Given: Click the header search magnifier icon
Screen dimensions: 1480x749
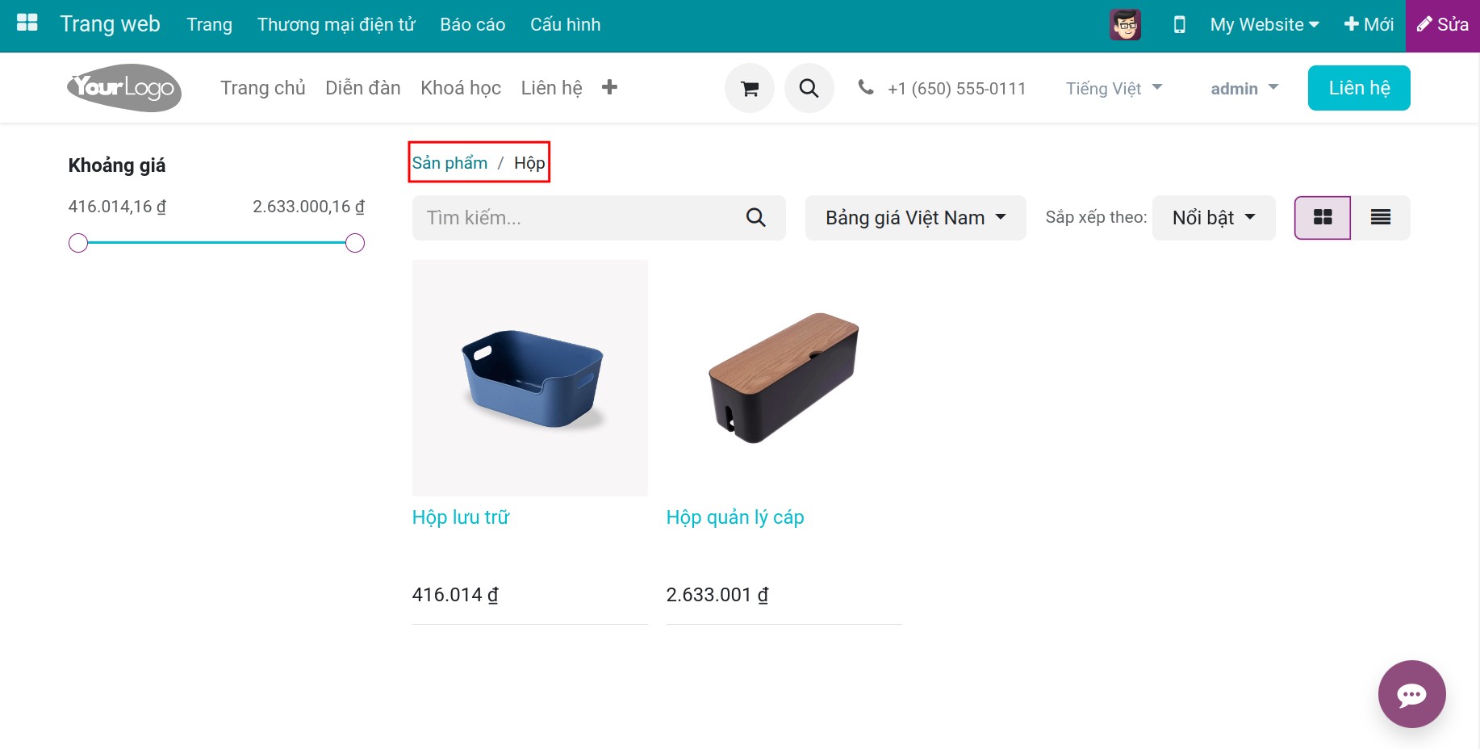Looking at the screenshot, I should (809, 88).
